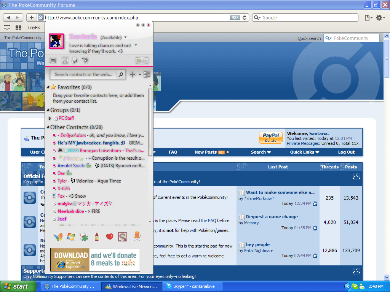Open the Santaria username link in welcome box

point(318,133)
